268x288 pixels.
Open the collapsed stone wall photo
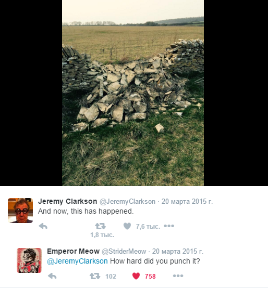coord(133,93)
